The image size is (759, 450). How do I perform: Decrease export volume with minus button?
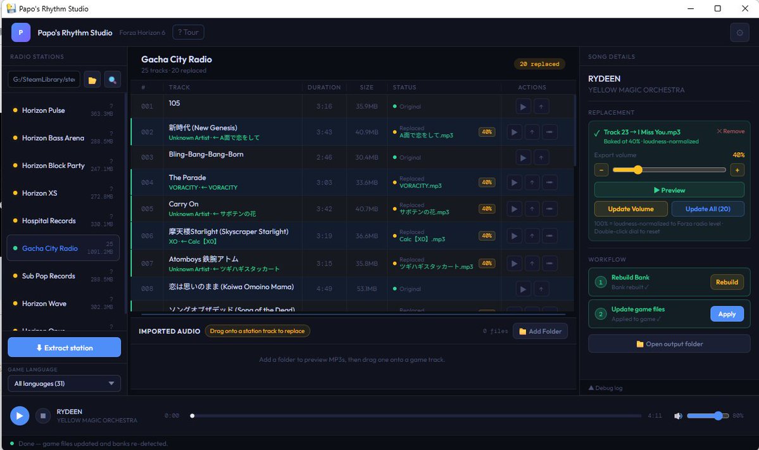coord(601,170)
